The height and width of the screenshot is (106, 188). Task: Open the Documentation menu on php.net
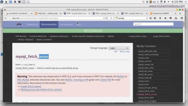49,24
